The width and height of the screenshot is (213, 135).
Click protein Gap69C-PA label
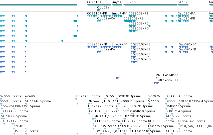coord(188,44)
